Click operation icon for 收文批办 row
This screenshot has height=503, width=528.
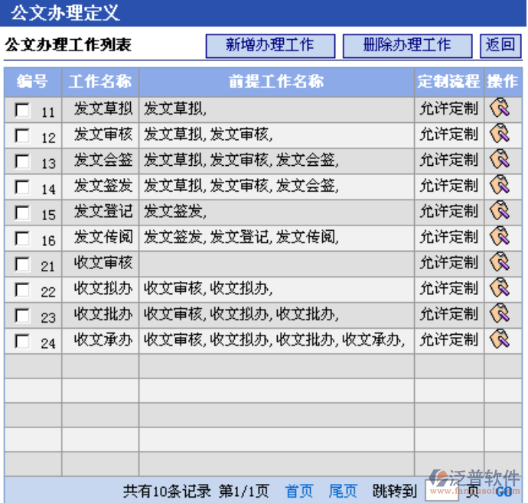click(x=500, y=314)
